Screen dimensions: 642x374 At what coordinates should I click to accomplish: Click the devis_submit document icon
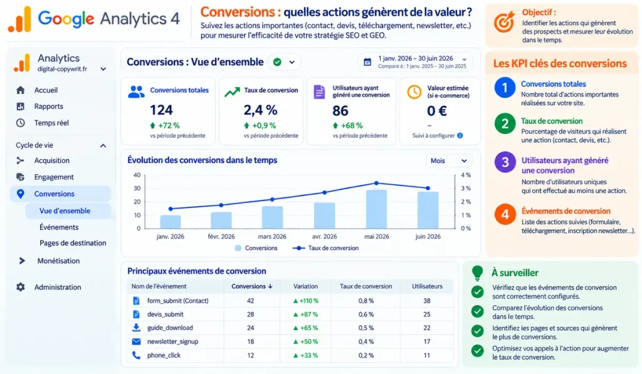click(x=136, y=314)
